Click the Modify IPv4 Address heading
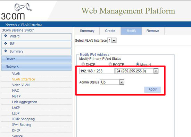Image resolution: width=191 pixels, height=137 pixels. pos(94,55)
